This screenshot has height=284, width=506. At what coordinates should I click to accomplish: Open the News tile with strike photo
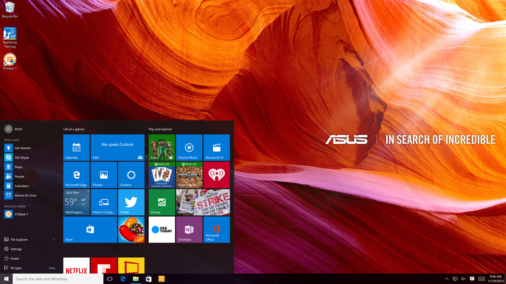[x=203, y=202]
